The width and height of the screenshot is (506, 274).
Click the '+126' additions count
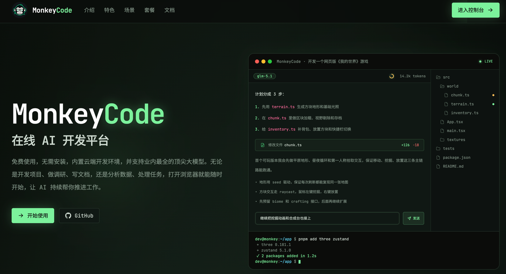[405, 145]
